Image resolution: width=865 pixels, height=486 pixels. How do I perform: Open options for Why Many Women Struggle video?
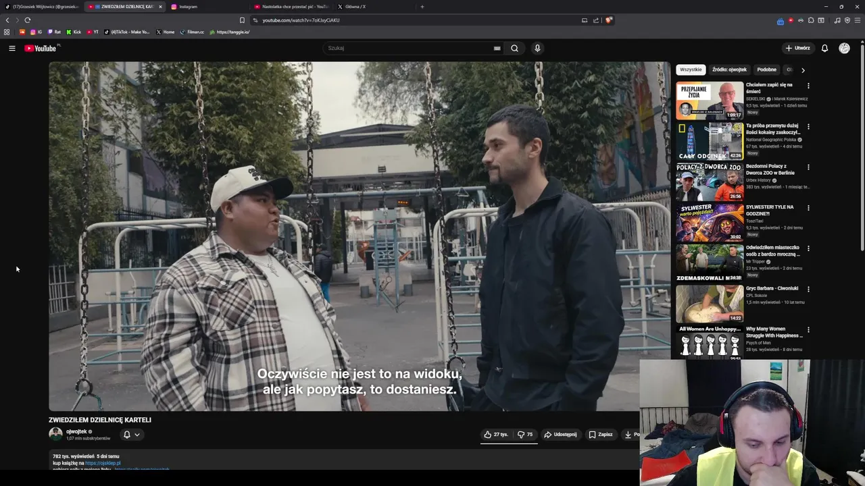pos(808,329)
